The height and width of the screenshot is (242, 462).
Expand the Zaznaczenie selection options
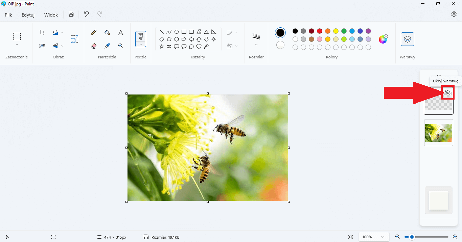17,45
